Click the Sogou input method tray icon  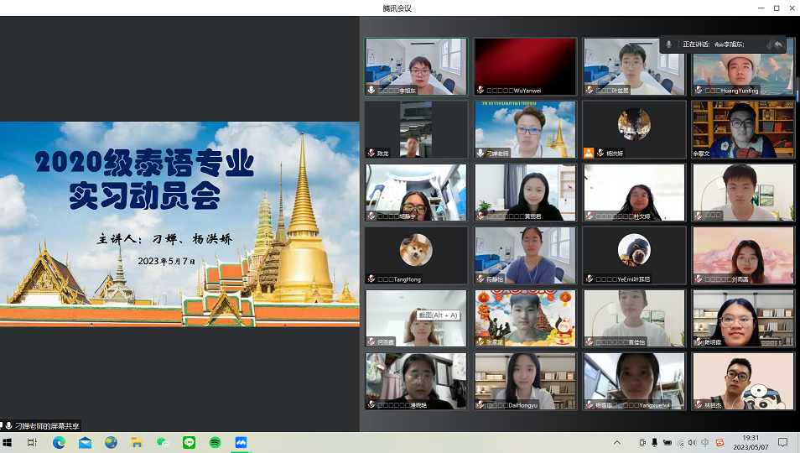click(719, 442)
